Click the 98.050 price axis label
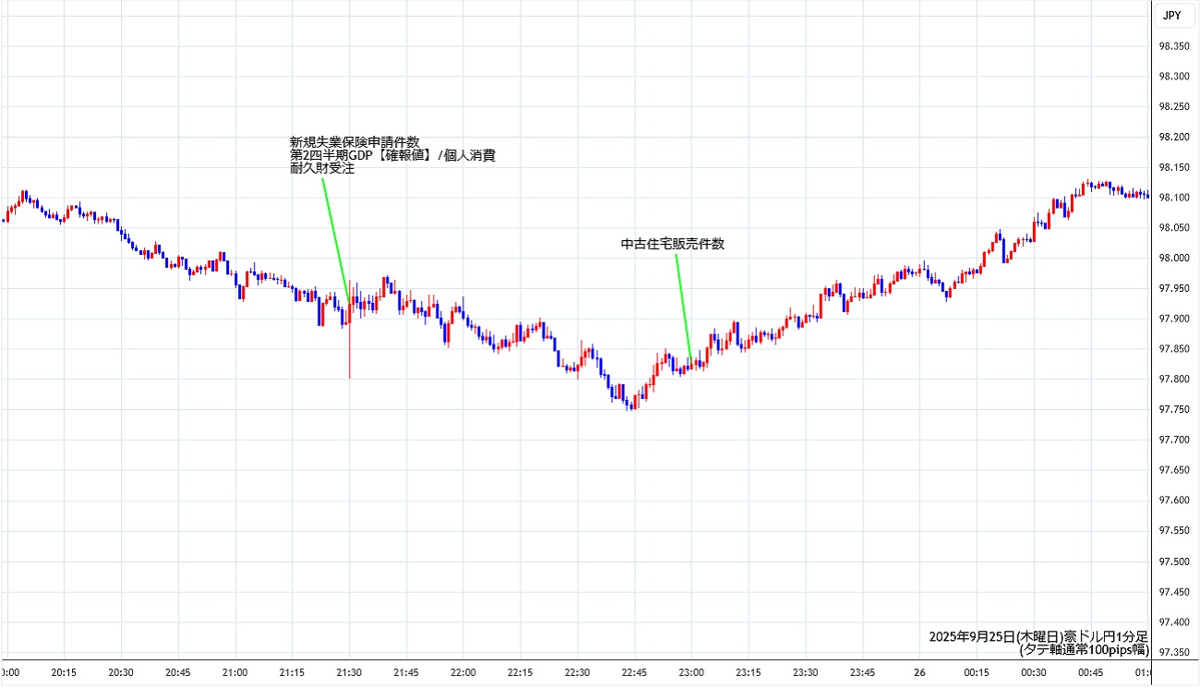The image size is (1200, 688). click(x=1174, y=228)
